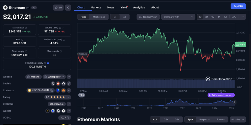
Task: Expand more Explorers chevron
Action: click(69, 104)
